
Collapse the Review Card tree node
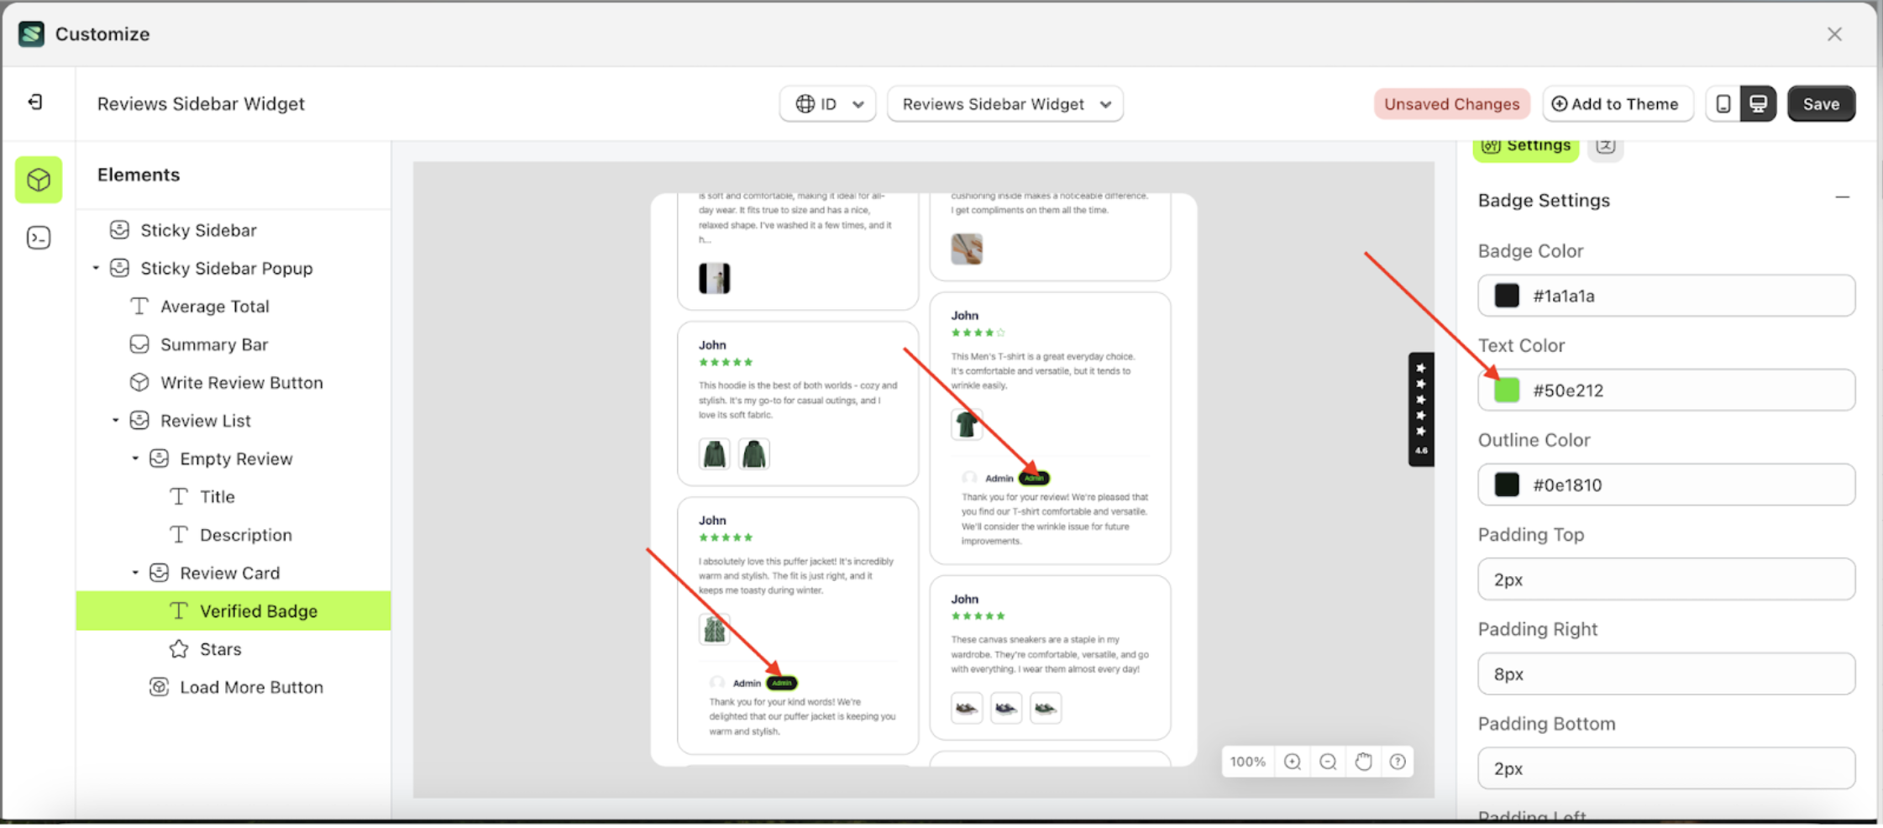pyautogui.click(x=135, y=573)
